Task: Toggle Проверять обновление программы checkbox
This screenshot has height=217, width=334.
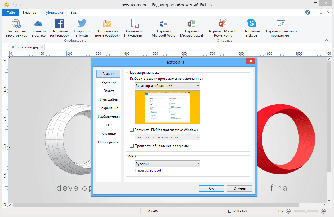Action: (132, 146)
